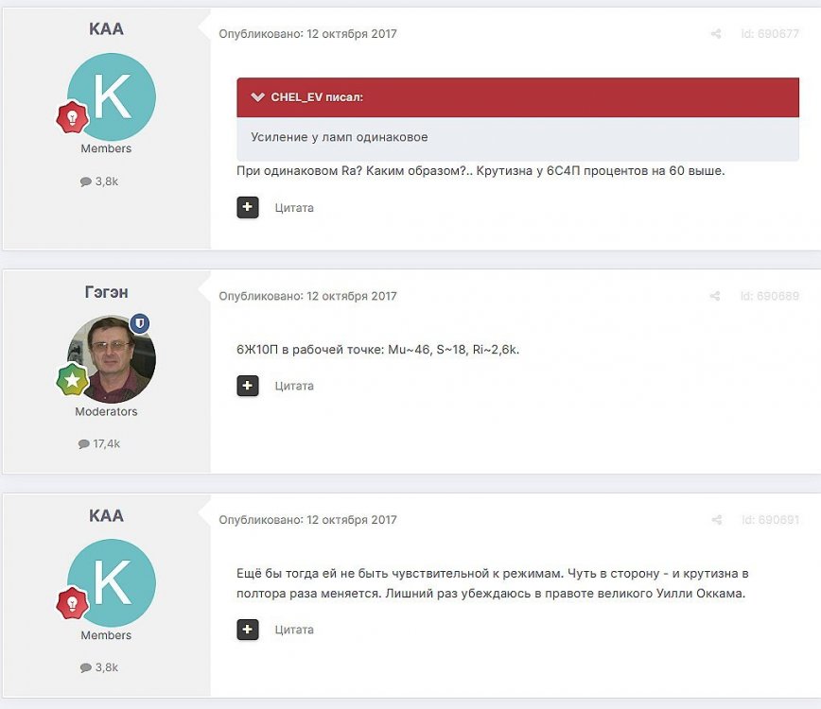821x709 pixels.
Task: Click green star rank badge on Гэгэн
Action: pyautogui.click(x=73, y=381)
